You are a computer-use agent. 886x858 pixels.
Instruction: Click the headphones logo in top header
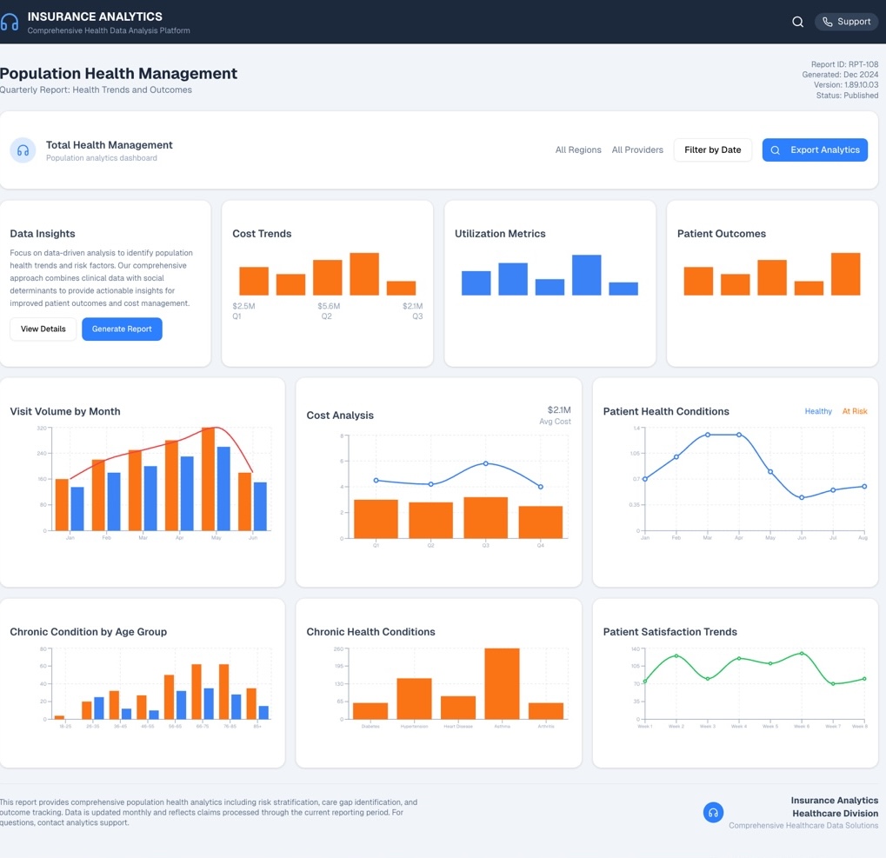click(10, 23)
